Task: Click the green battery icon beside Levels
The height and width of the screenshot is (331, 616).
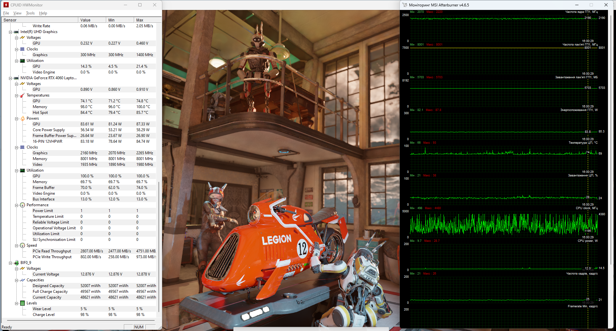Action: tap(22, 303)
